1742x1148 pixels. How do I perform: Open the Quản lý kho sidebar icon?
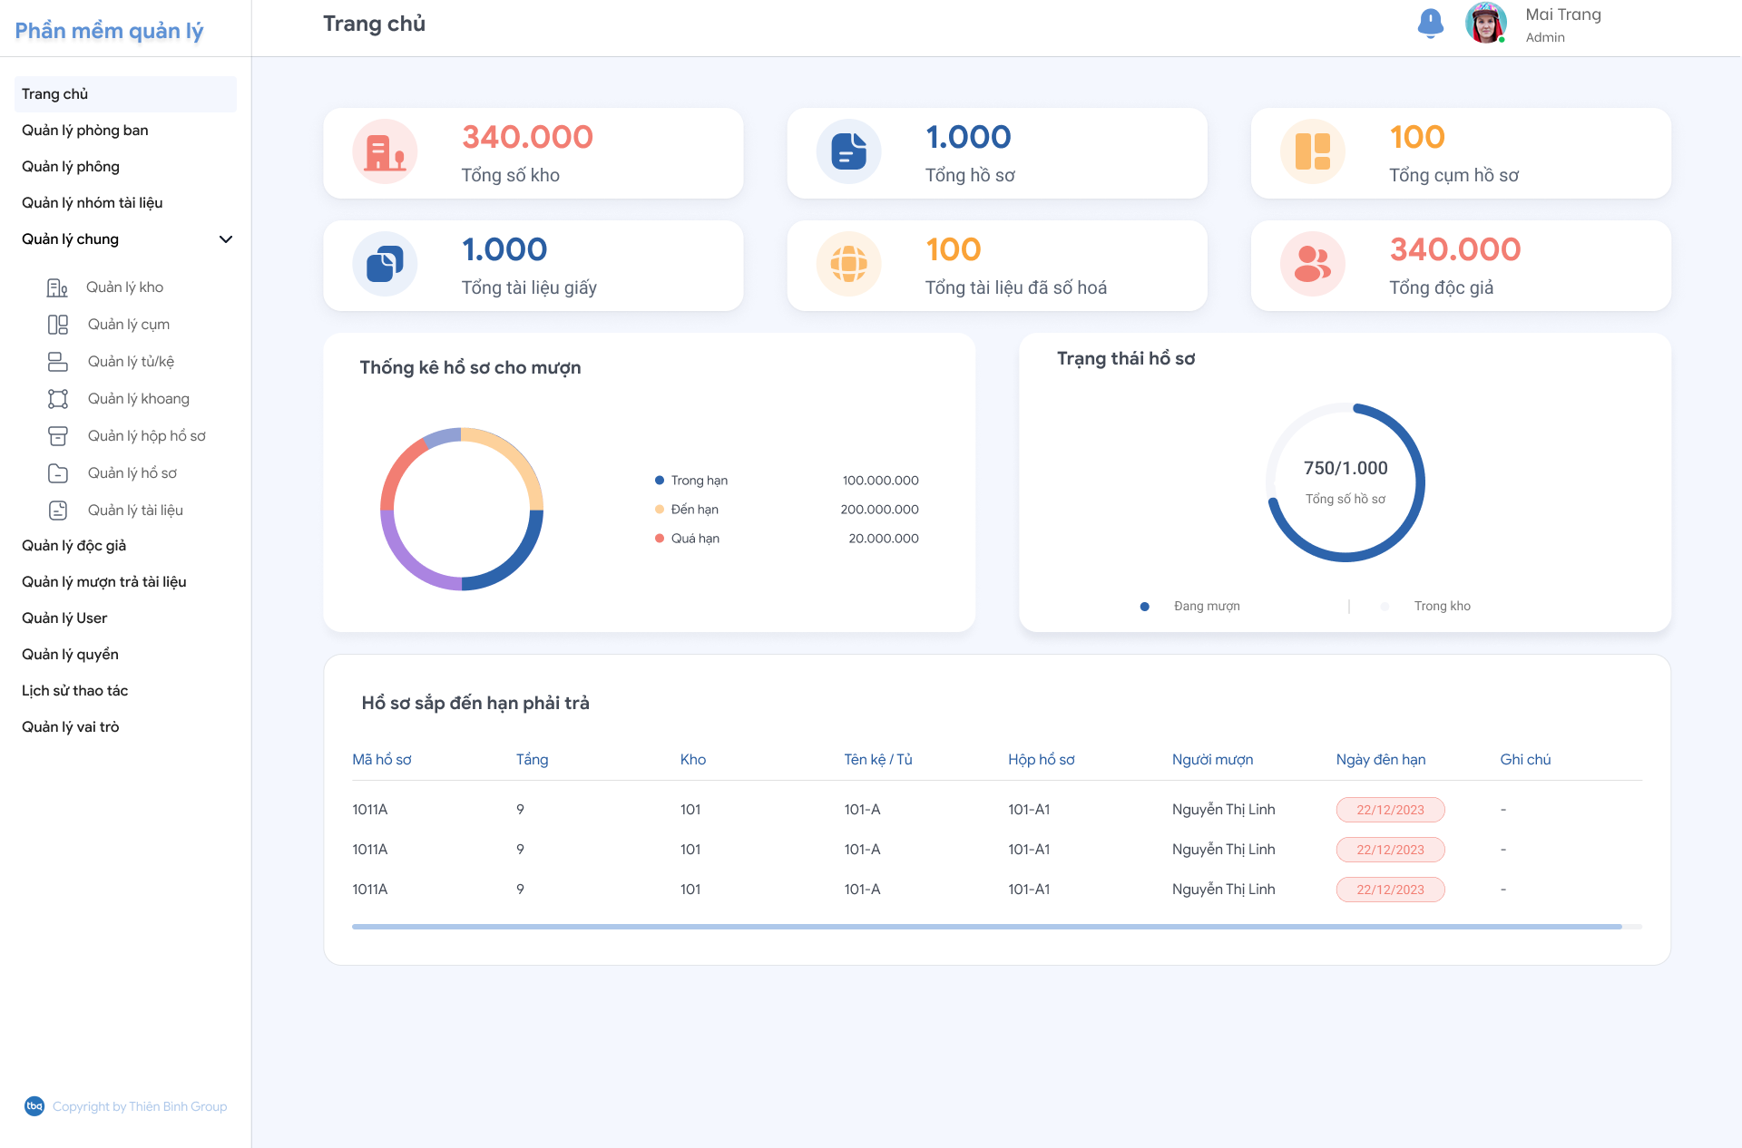[58, 287]
